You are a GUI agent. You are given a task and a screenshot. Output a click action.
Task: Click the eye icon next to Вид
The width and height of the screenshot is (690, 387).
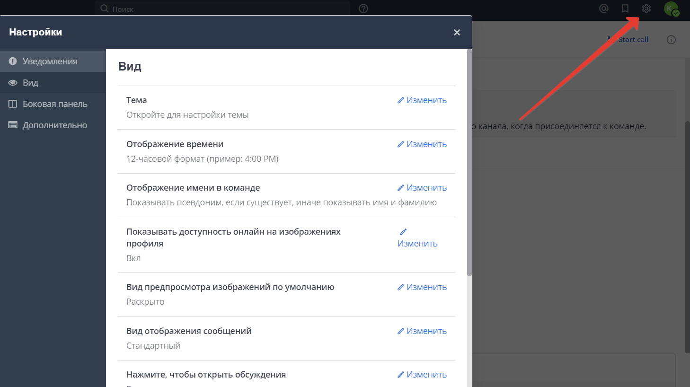[13, 82]
